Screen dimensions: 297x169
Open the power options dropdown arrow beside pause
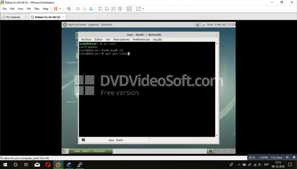click(x=60, y=9)
